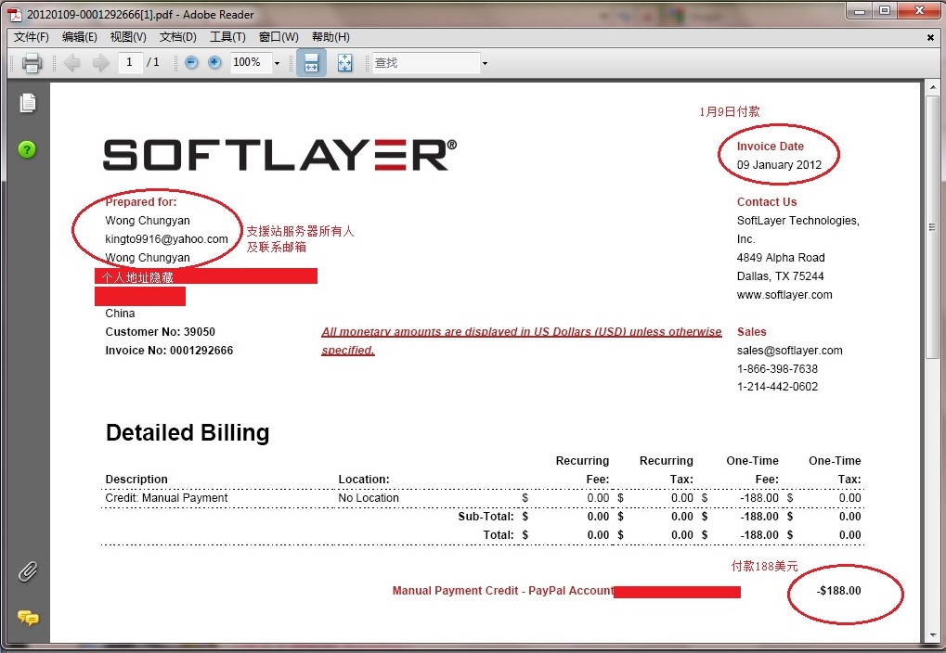Click the Location: column header
Image resolution: width=946 pixels, height=653 pixels.
364,480
